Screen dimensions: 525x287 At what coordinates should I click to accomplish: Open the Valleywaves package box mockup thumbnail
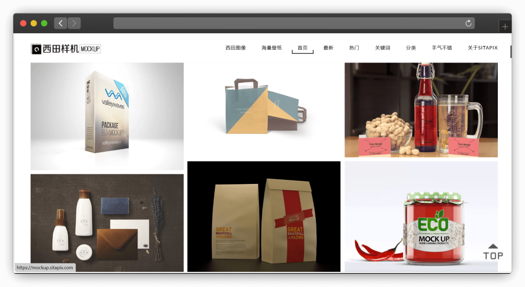click(x=107, y=116)
